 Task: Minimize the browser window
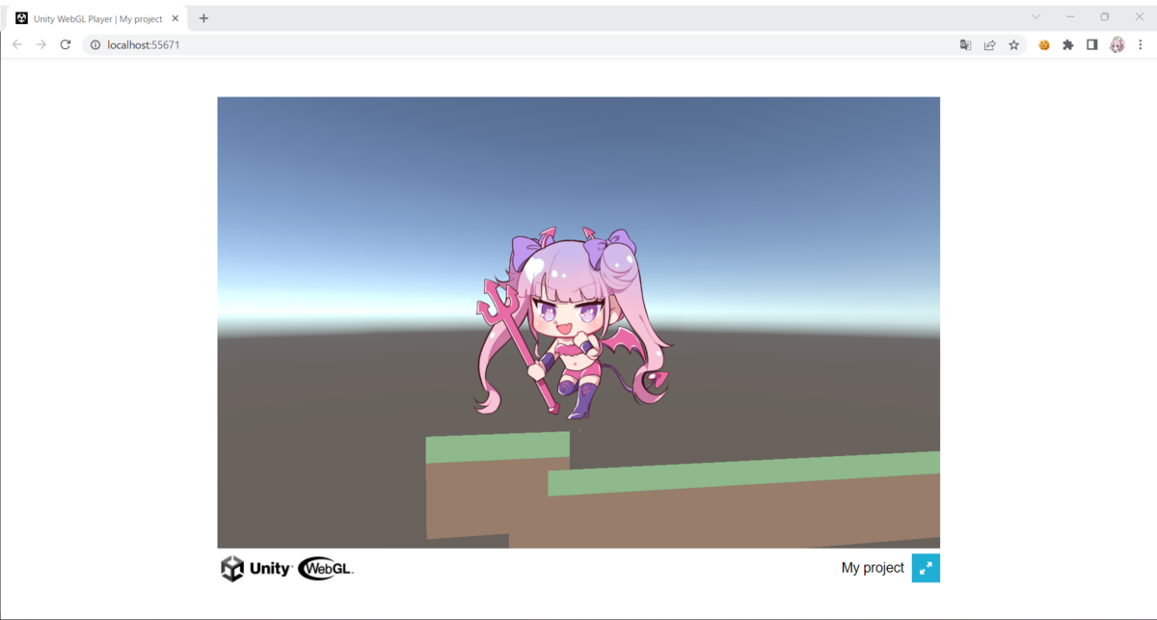tap(1070, 16)
